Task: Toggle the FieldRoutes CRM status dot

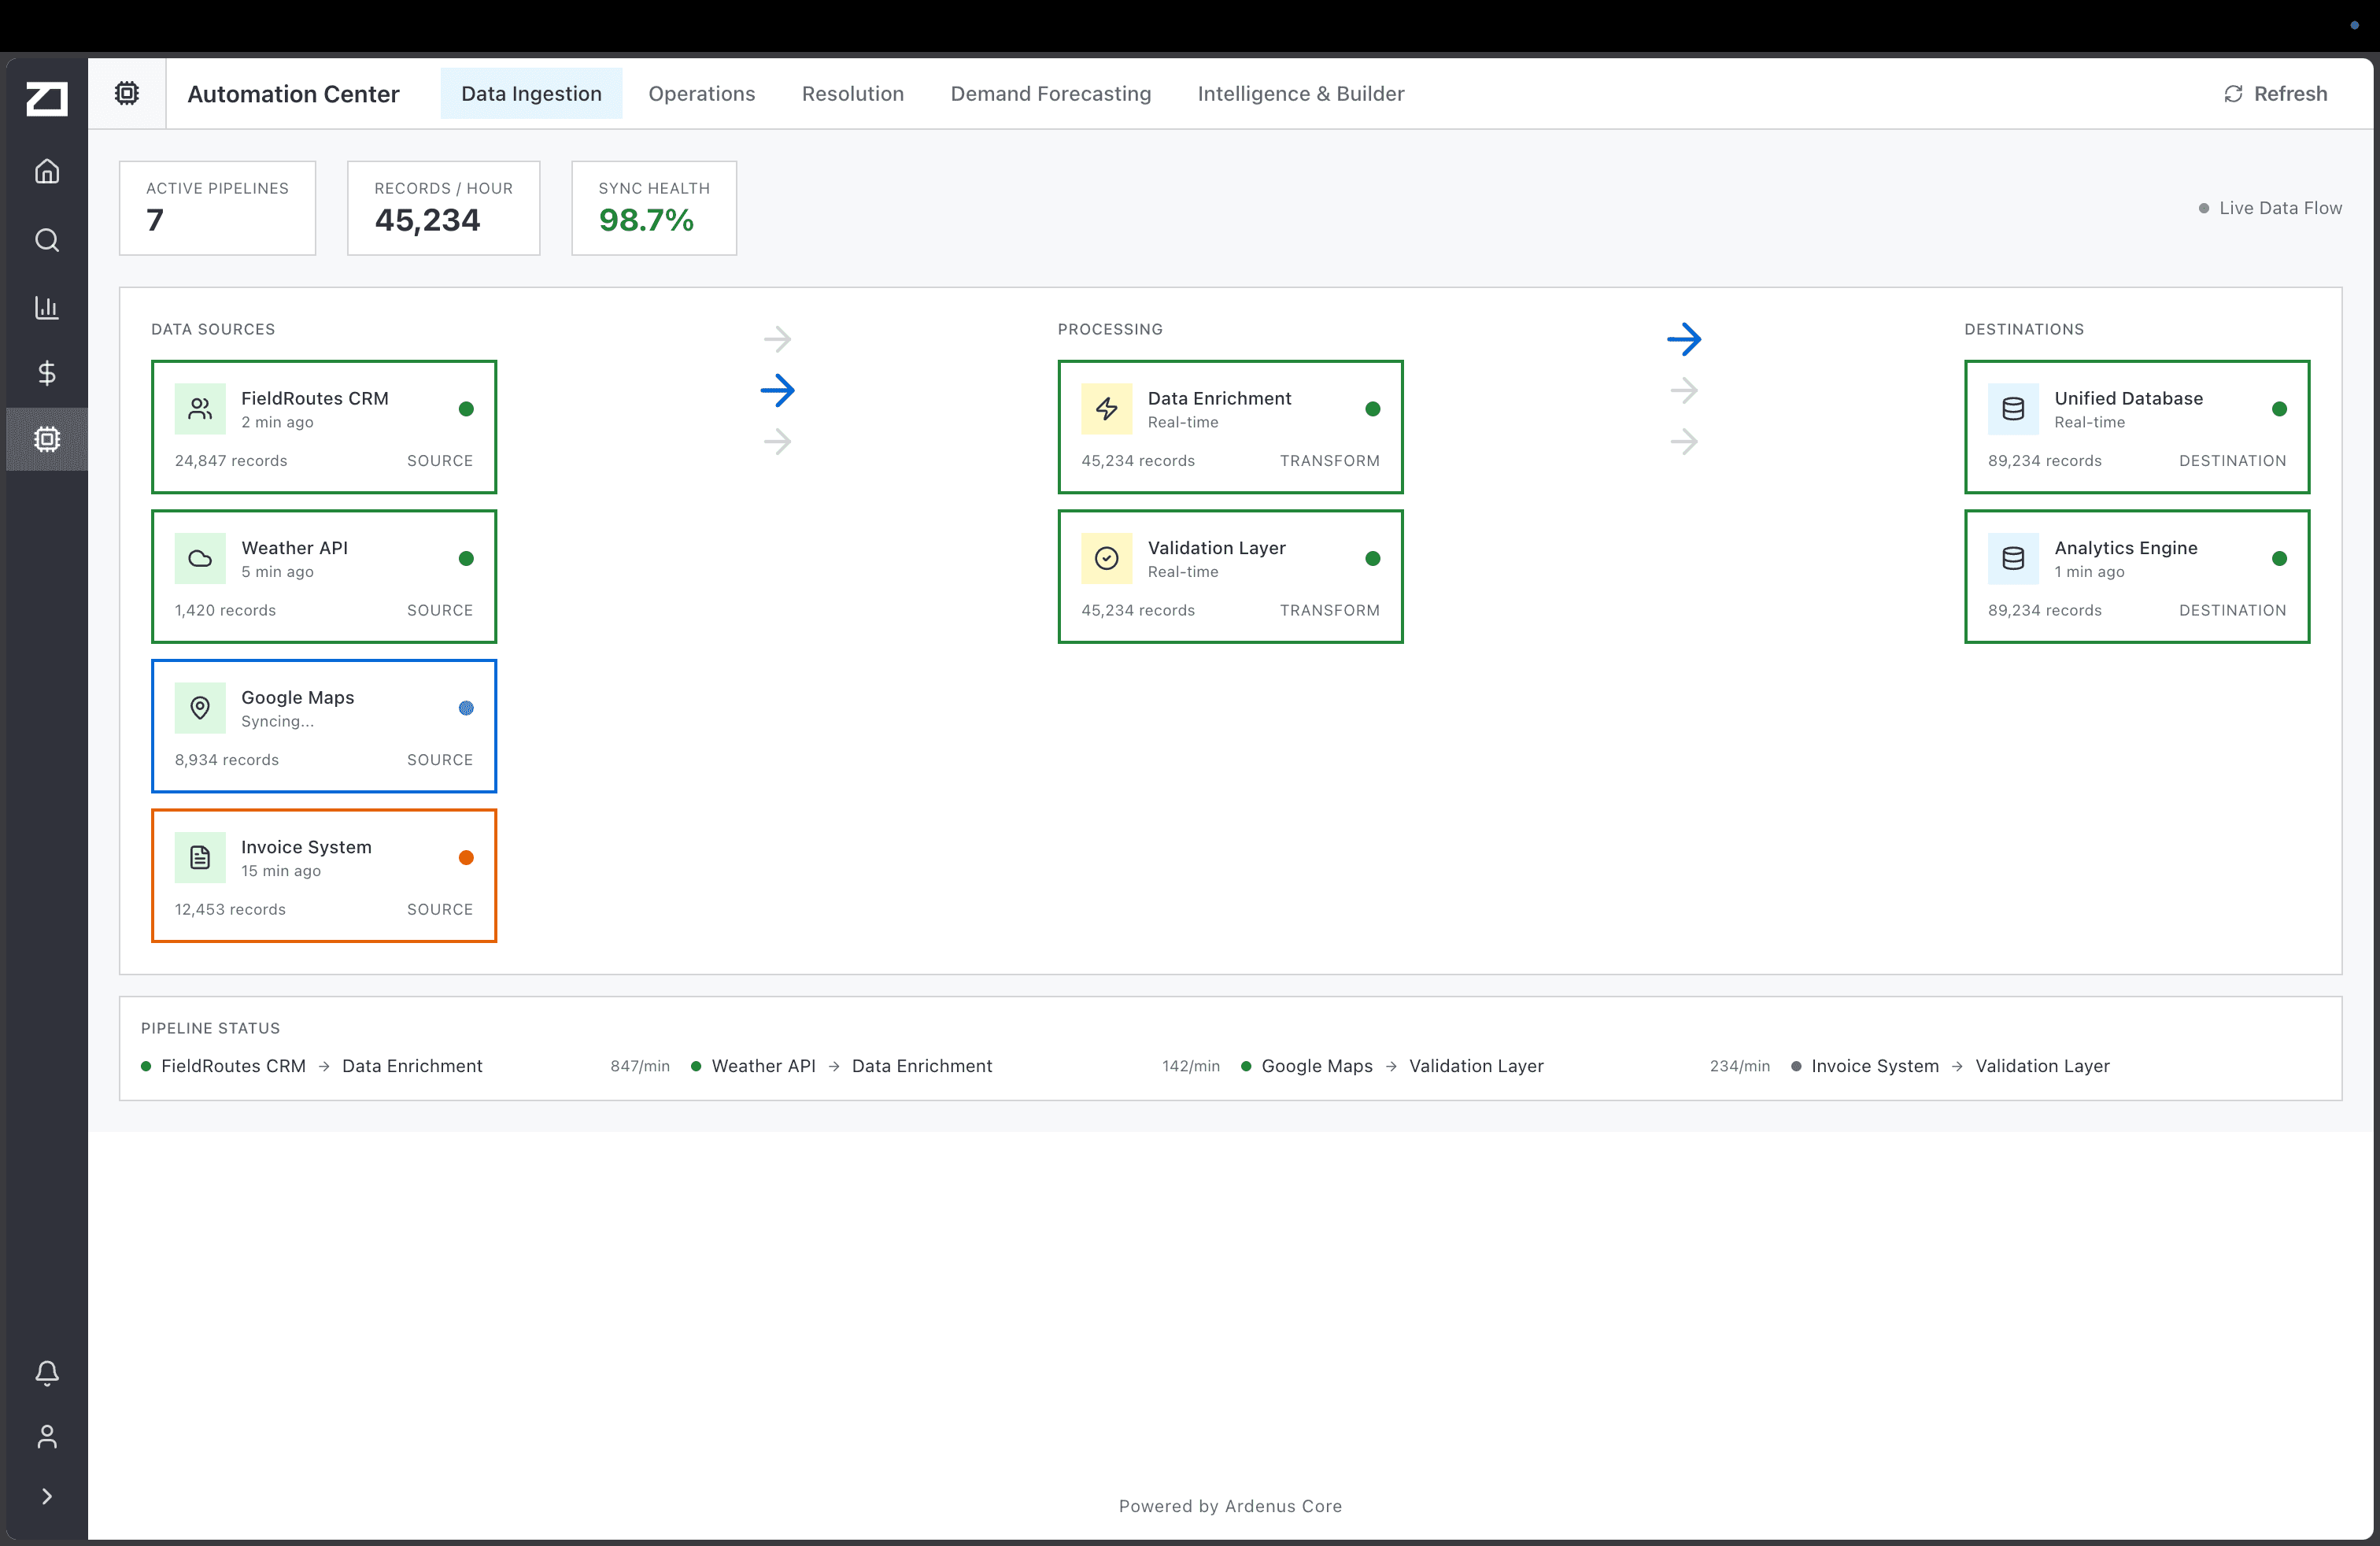Action: (x=466, y=408)
